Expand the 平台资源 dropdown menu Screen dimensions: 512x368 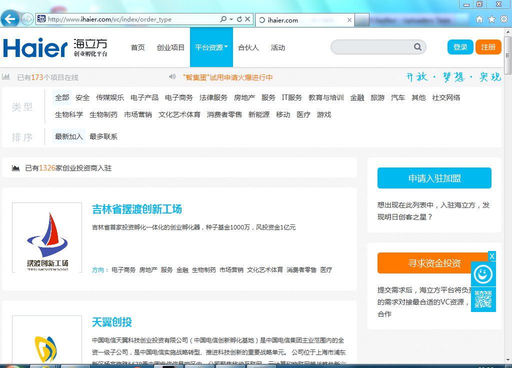click(211, 47)
